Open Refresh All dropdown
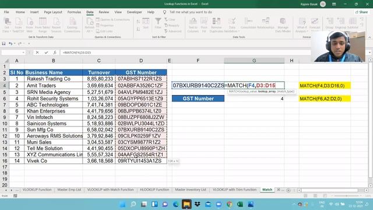 pyautogui.click(x=89, y=25)
